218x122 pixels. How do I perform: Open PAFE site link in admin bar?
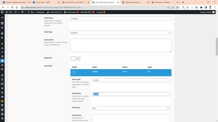point(9,12)
